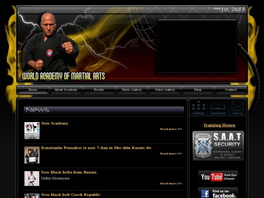Open the Video Gallery menu item

click(x=165, y=90)
